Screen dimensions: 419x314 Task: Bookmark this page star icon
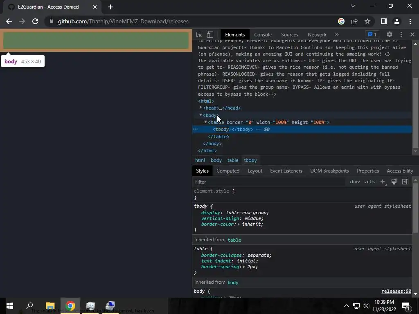(367, 21)
